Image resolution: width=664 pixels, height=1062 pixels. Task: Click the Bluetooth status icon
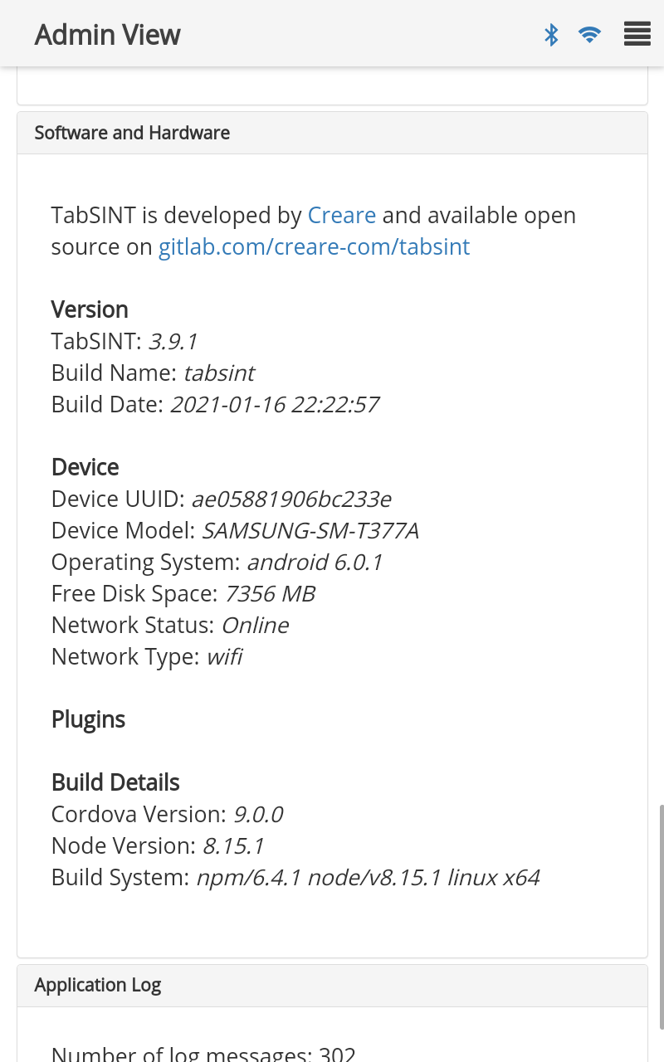pos(551,35)
